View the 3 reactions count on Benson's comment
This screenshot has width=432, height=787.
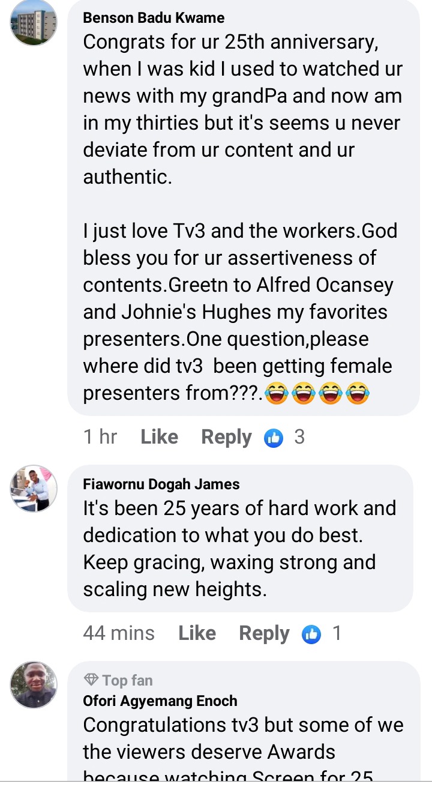299,437
